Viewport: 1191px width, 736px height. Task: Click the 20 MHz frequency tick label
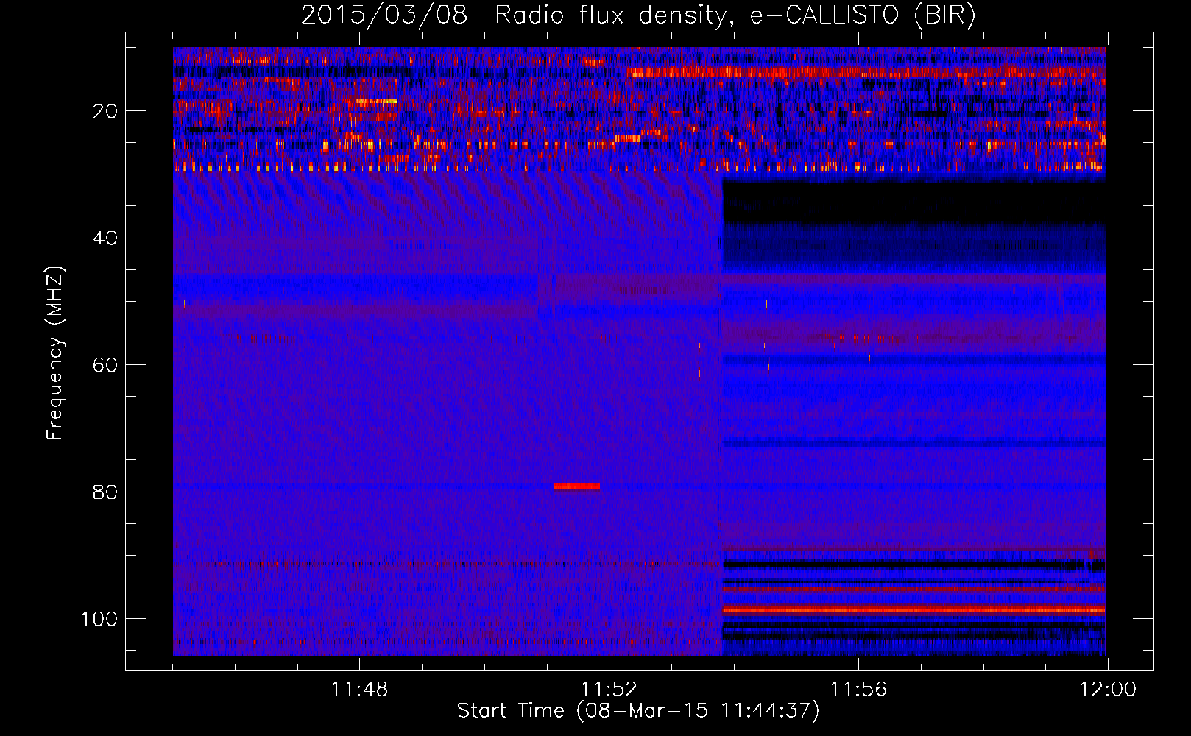click(105, 111)
